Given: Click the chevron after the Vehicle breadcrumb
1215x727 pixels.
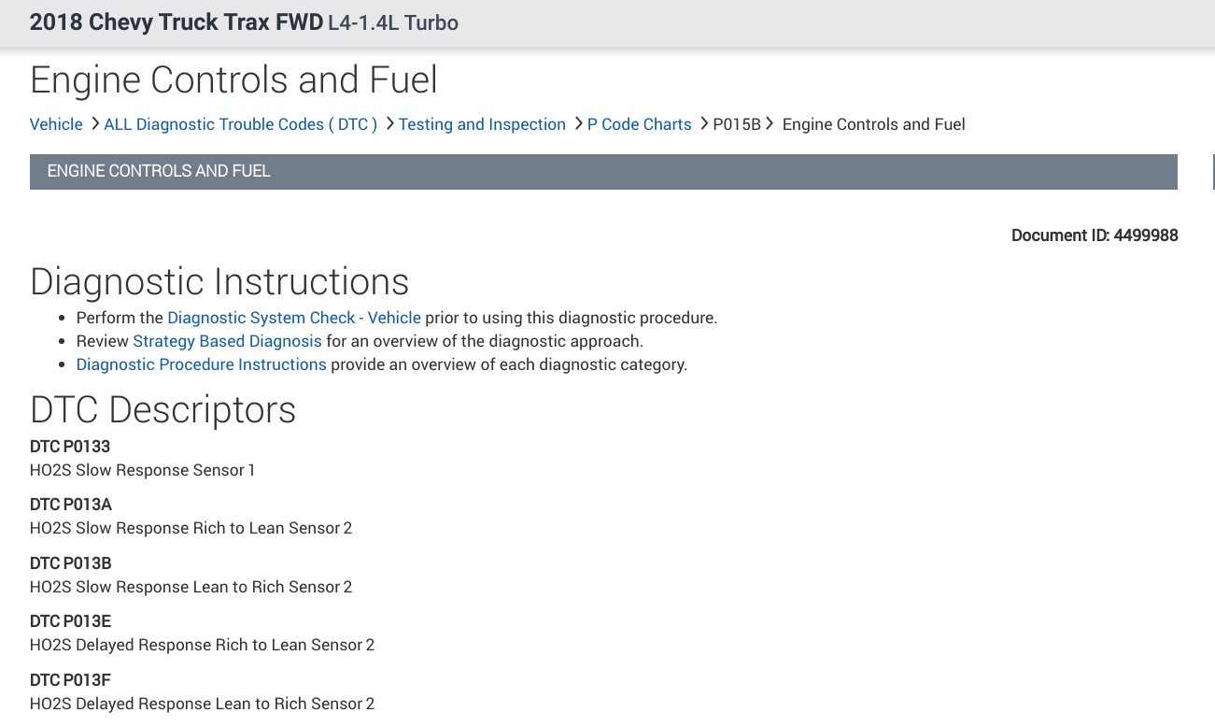Looking at the screenshot, I should pyautogui.click(x=94, y=123).
